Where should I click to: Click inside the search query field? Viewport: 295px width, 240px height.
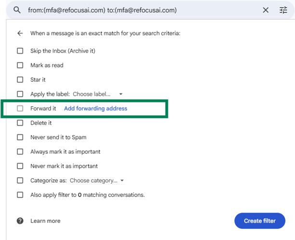coord(144,10)
